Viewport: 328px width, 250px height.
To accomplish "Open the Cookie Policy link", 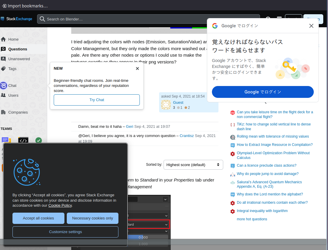I will [x=60, y=206].
